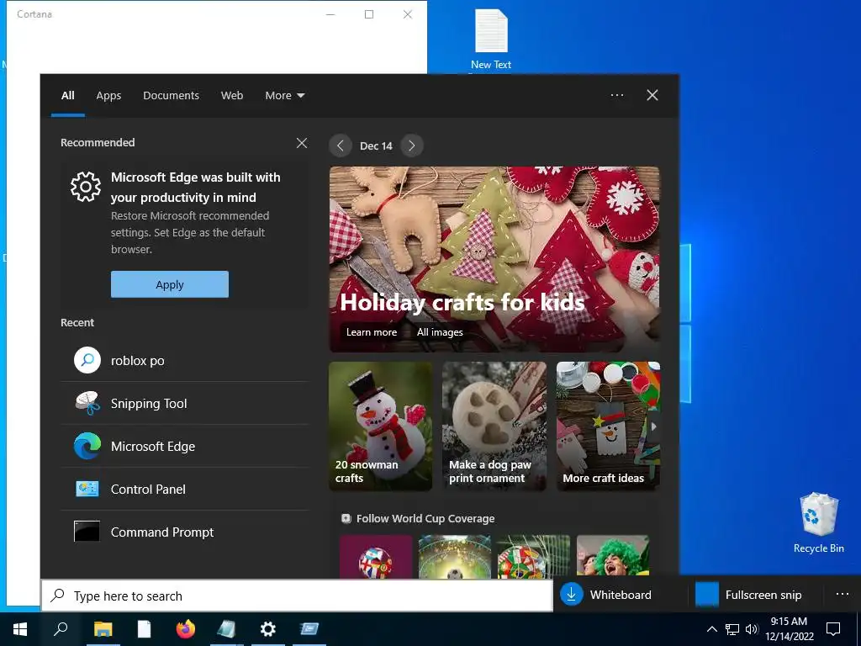Open the blue window app taskbar icon

309,629
